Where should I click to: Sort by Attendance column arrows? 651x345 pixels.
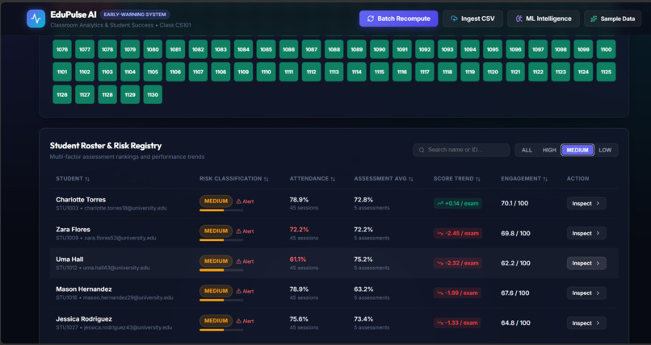tap(333, 179)
